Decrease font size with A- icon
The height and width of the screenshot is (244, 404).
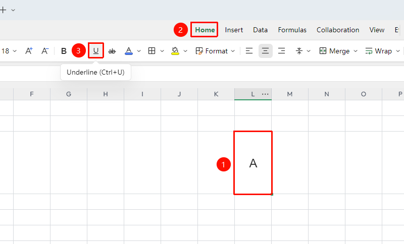click(45, 51)
